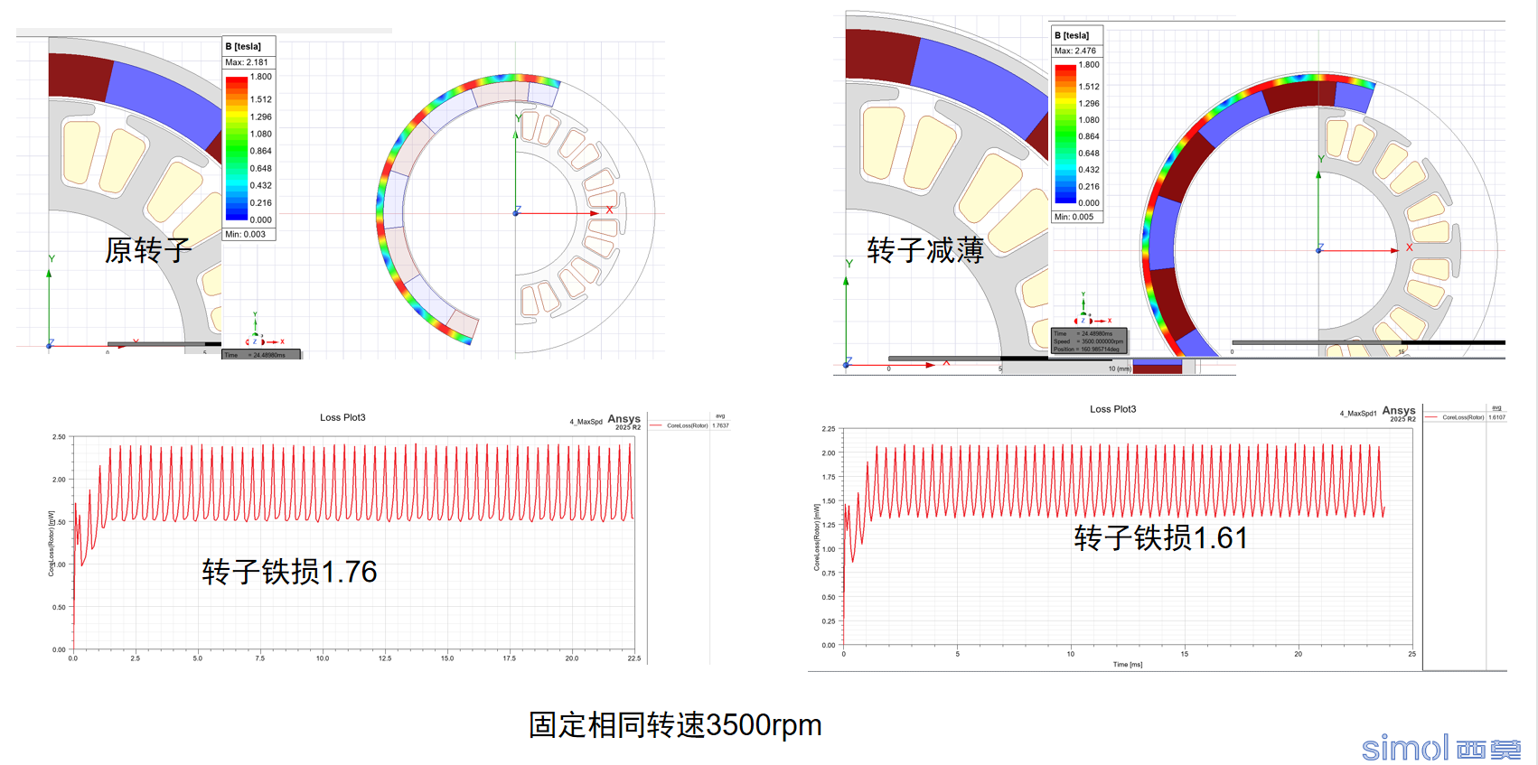This screenshot has height=765, width=1538.
Task: Select the 'B [tesla]' header above Max: 2.181
Action: (243, 46)
